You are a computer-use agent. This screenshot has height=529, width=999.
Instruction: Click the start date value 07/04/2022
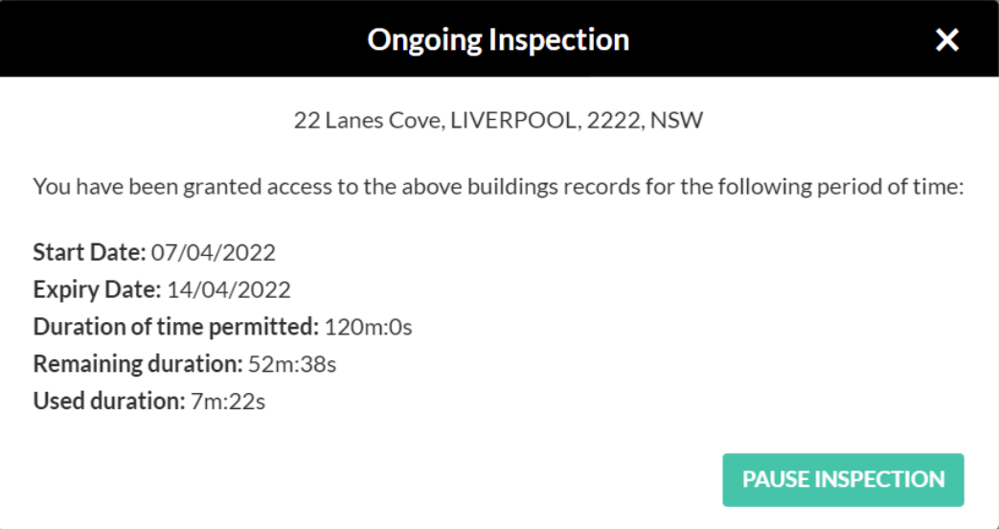[x=214, y=253]
